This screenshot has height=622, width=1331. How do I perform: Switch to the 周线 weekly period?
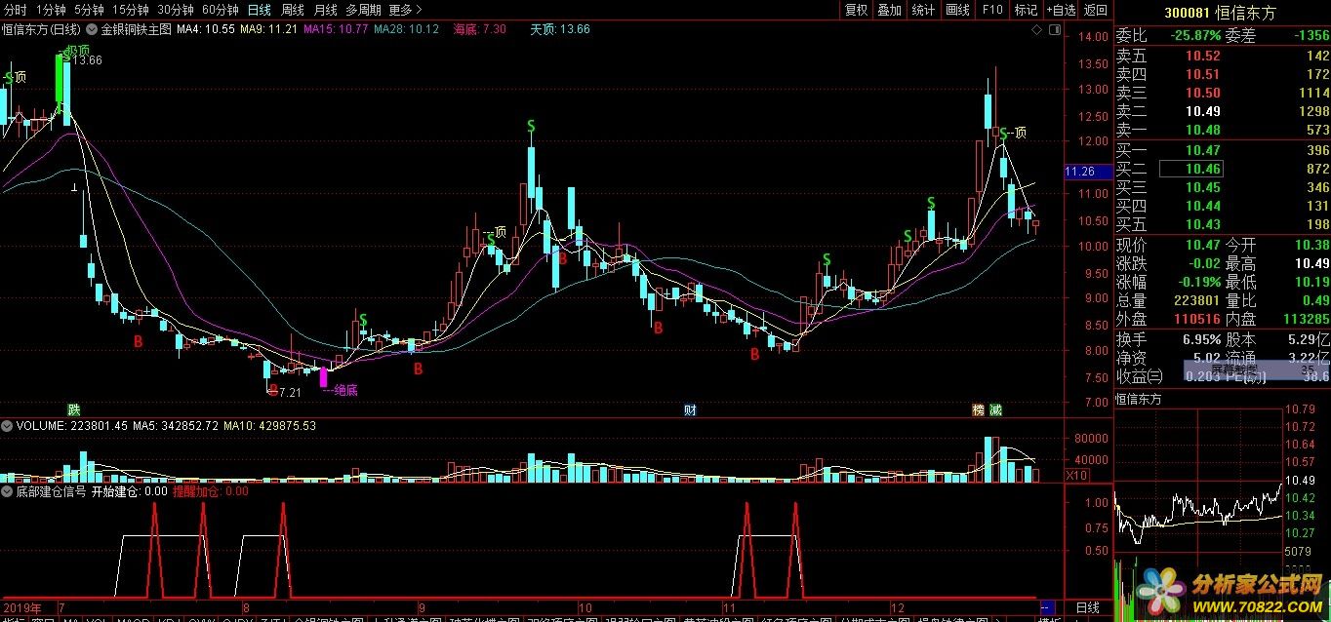292,10
